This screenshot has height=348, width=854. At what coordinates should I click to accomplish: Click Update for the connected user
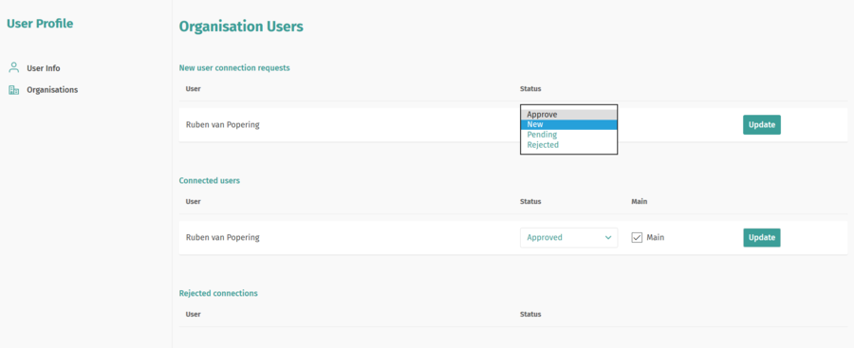point(761,237)
